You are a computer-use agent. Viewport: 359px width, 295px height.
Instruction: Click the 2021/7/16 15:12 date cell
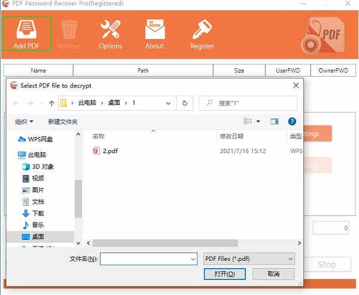(x=243, y=151)
